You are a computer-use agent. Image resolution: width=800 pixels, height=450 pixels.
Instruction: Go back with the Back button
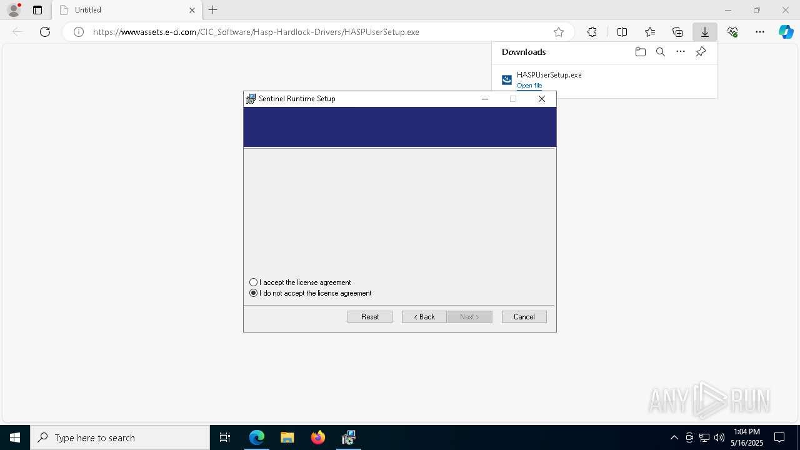tap(424, 317)
